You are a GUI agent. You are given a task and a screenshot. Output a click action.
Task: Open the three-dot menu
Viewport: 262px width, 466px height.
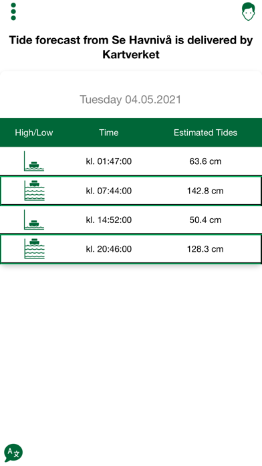pos(13,11)
